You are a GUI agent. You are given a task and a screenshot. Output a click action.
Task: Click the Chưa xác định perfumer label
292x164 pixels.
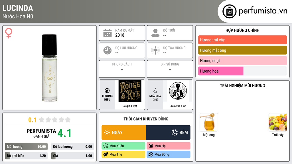pyautogui.click(x=178, y=106)
